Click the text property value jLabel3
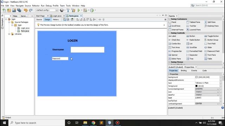The height and width of the screenshot is (126, 225). (x=207, y=98)
